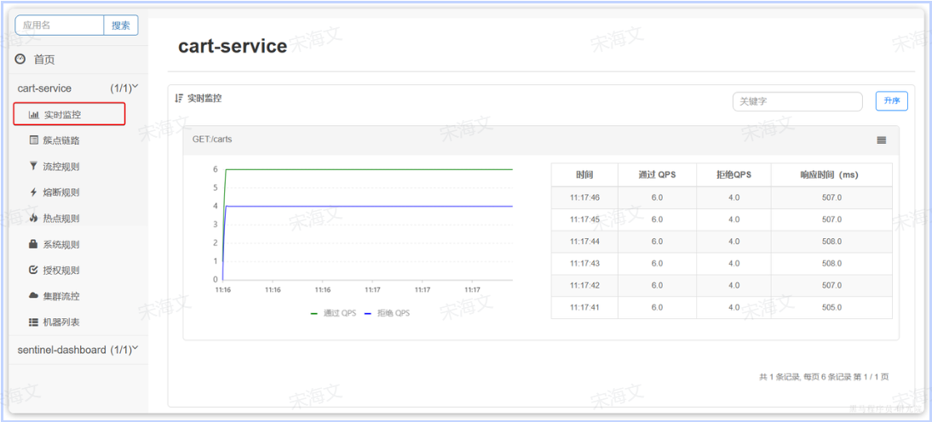
Task: Open the 首页 dashboard icon
Action: pos(20,60)
